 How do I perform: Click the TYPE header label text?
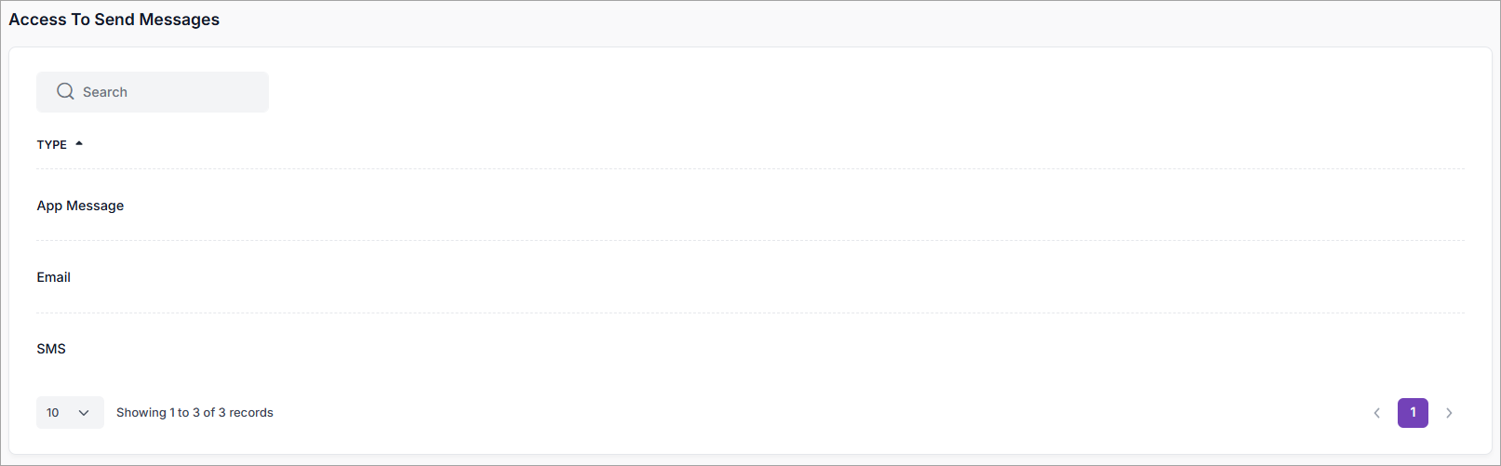pyautogui.click(x=52, y=144)
